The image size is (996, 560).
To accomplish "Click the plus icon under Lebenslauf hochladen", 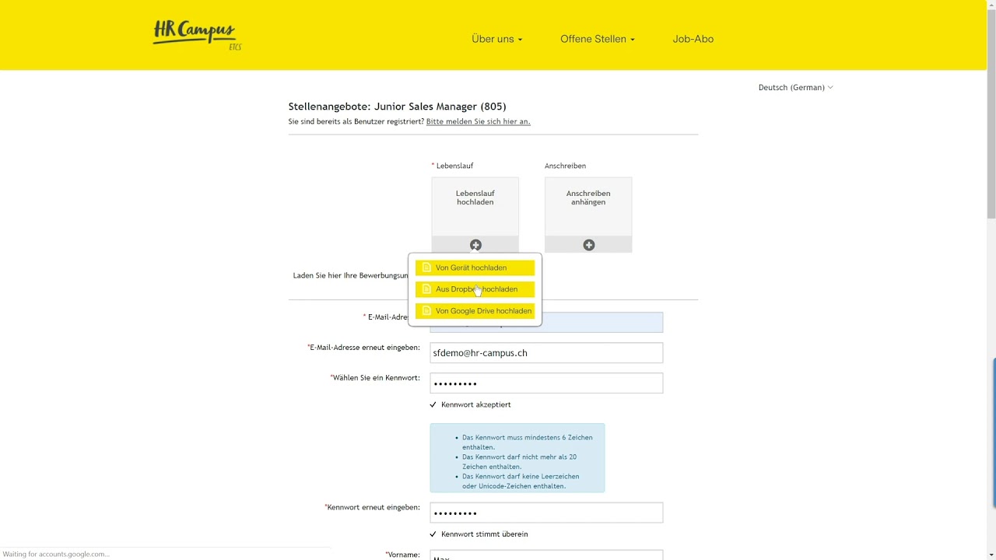I will (475, 245).
